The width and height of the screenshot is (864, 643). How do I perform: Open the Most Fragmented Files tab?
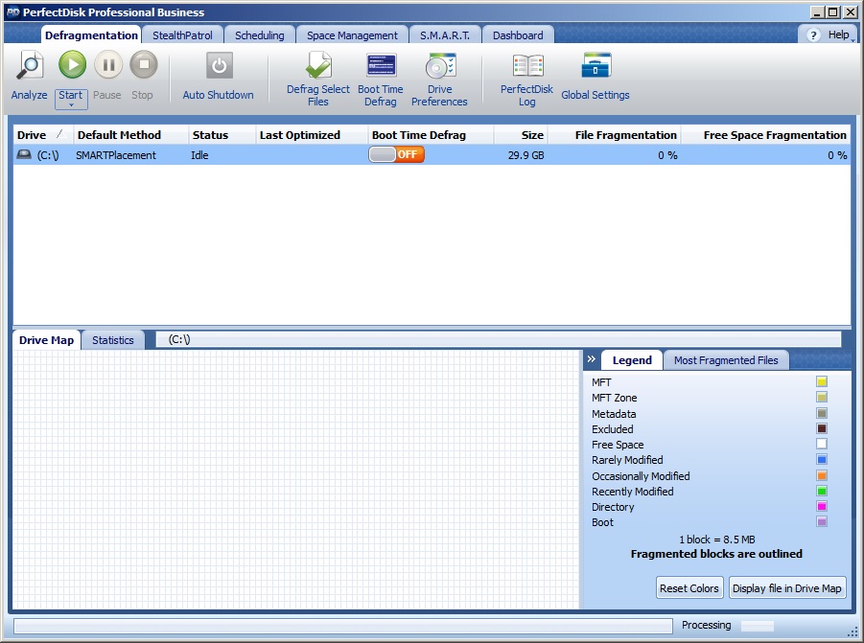[726, 360]
